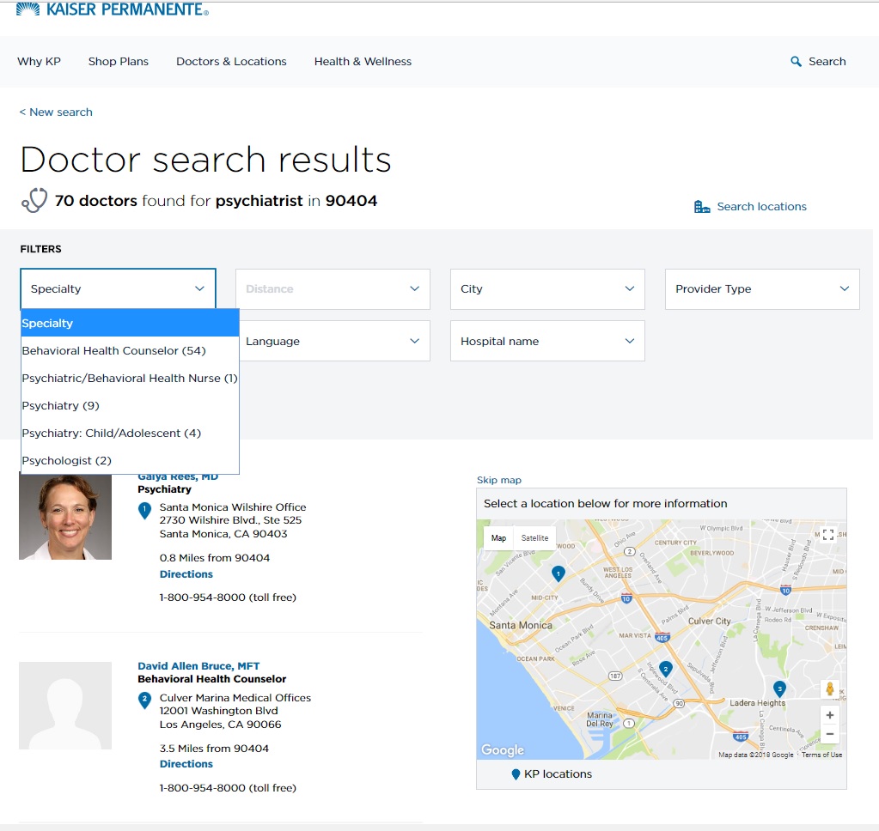Viewport: 879px width, 831px height.
Task: Click Culver City label on map
Action: [709, 621]
